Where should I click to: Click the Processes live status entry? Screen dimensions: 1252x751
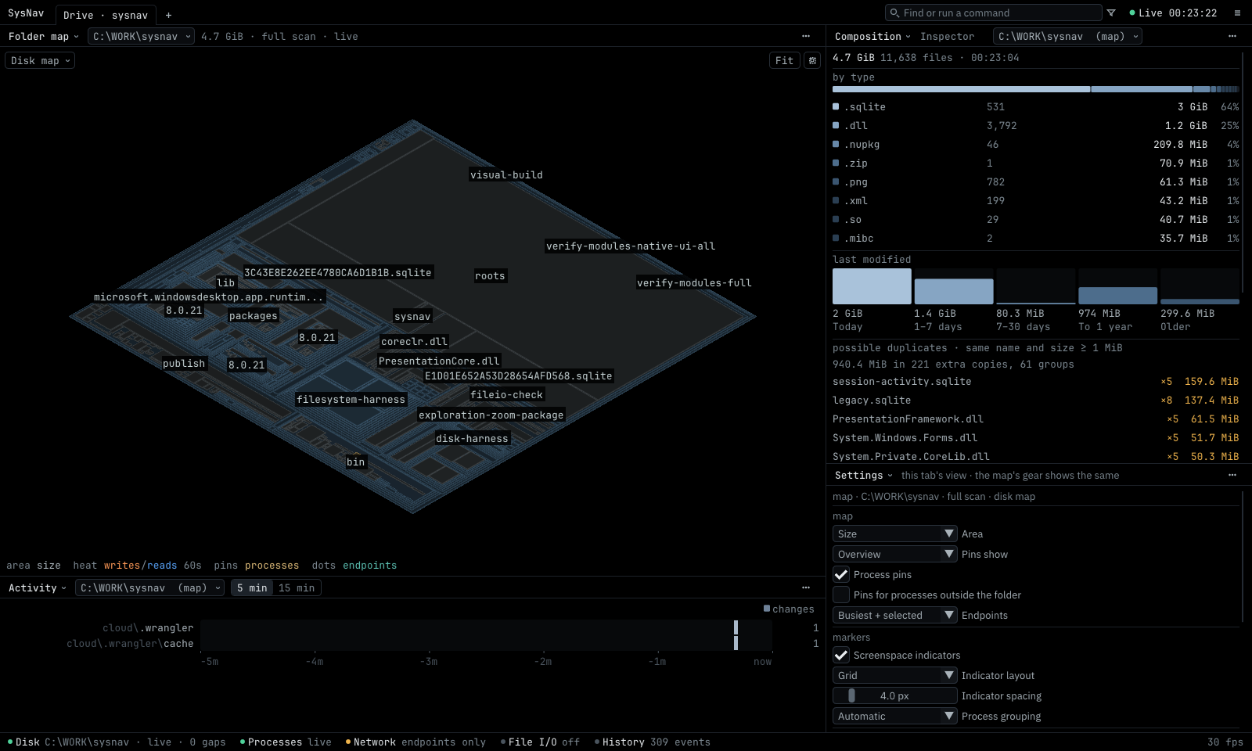pyautogui.click(x=286, y=742)
